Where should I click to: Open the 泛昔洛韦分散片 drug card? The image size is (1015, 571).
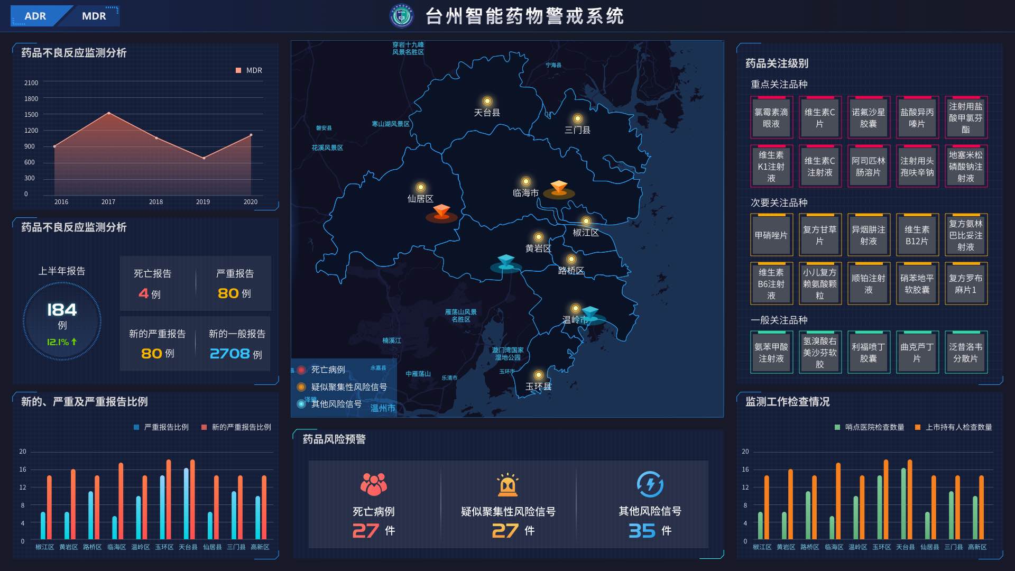(966, 353)
